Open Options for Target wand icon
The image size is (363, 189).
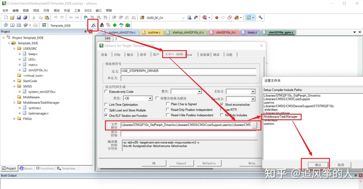[x=94, y=25]
